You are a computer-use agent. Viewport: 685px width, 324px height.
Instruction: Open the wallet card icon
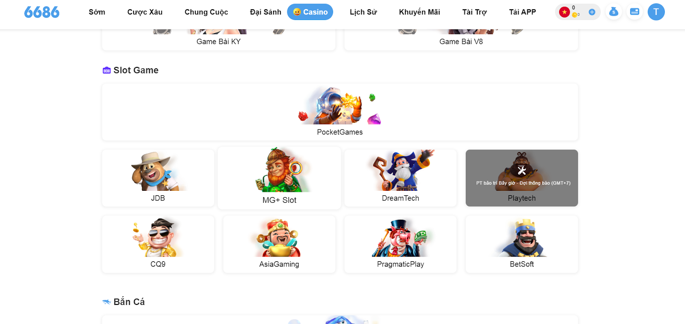(634, 12)
